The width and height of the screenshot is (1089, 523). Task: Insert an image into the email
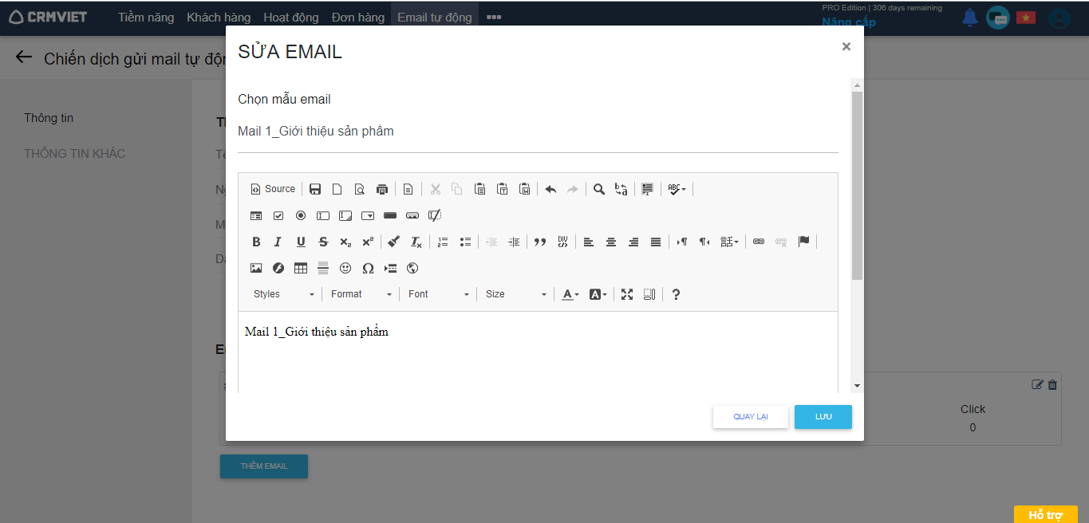tap(256, 268)
